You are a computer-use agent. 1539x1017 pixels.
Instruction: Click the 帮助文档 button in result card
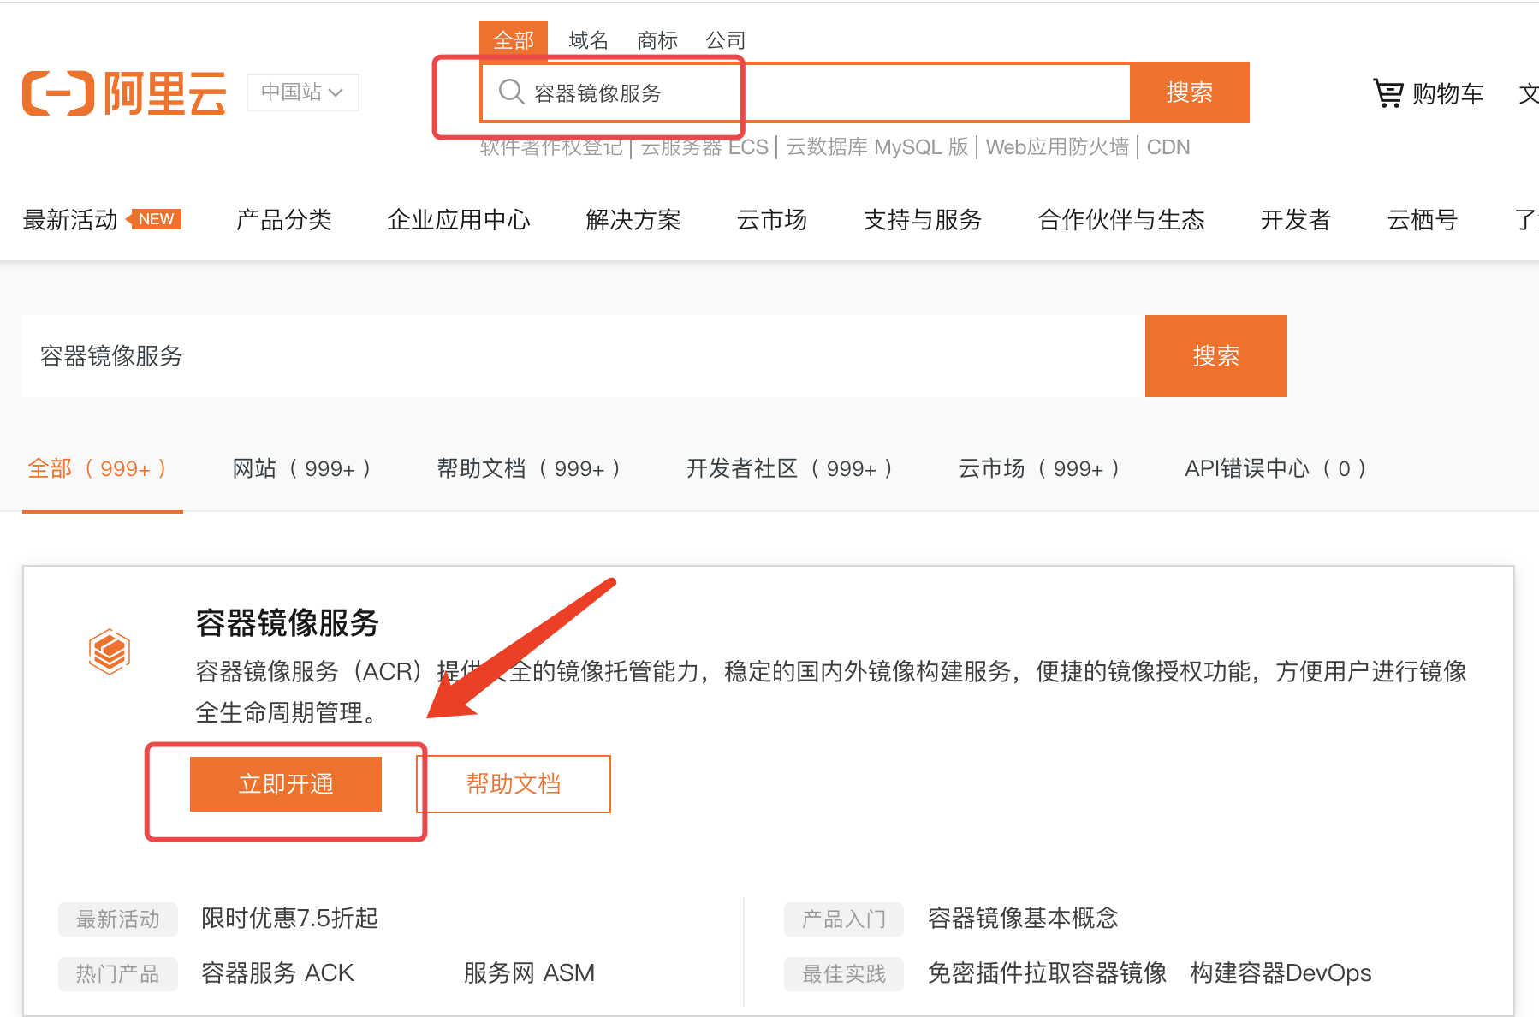click(x=514, y=784)
